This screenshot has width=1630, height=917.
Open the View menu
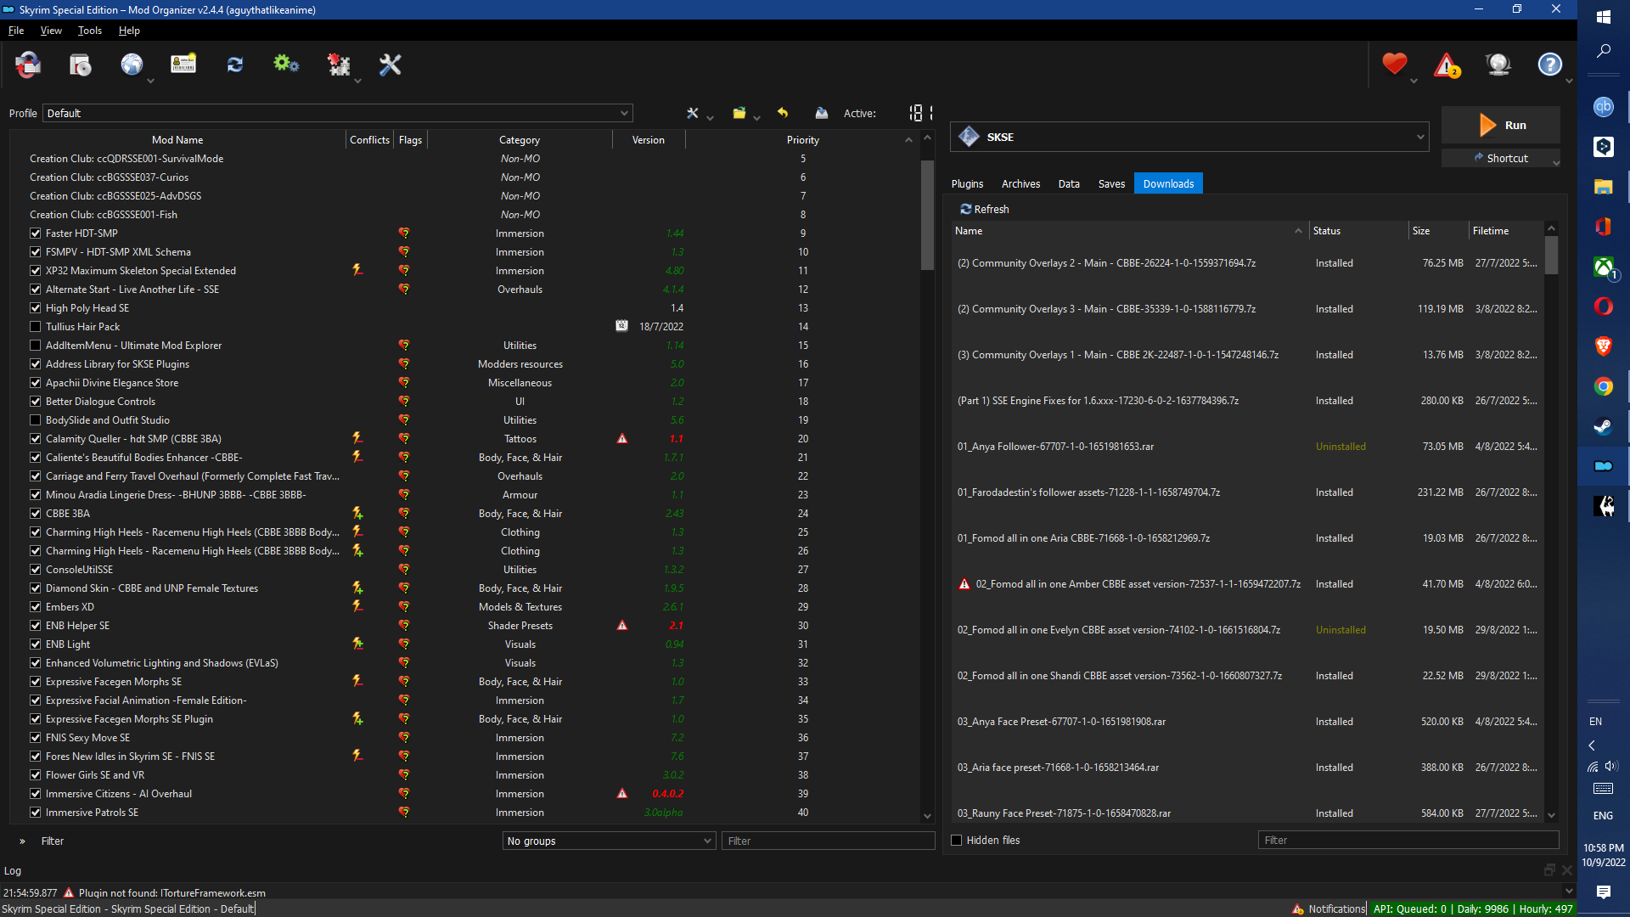[51, 31]
